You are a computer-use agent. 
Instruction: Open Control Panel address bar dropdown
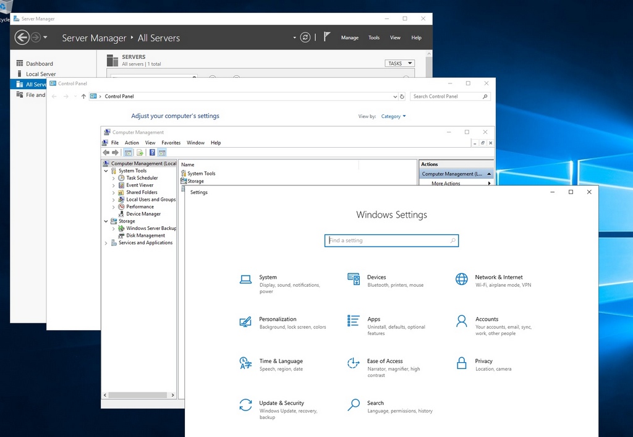coord(395,96)
